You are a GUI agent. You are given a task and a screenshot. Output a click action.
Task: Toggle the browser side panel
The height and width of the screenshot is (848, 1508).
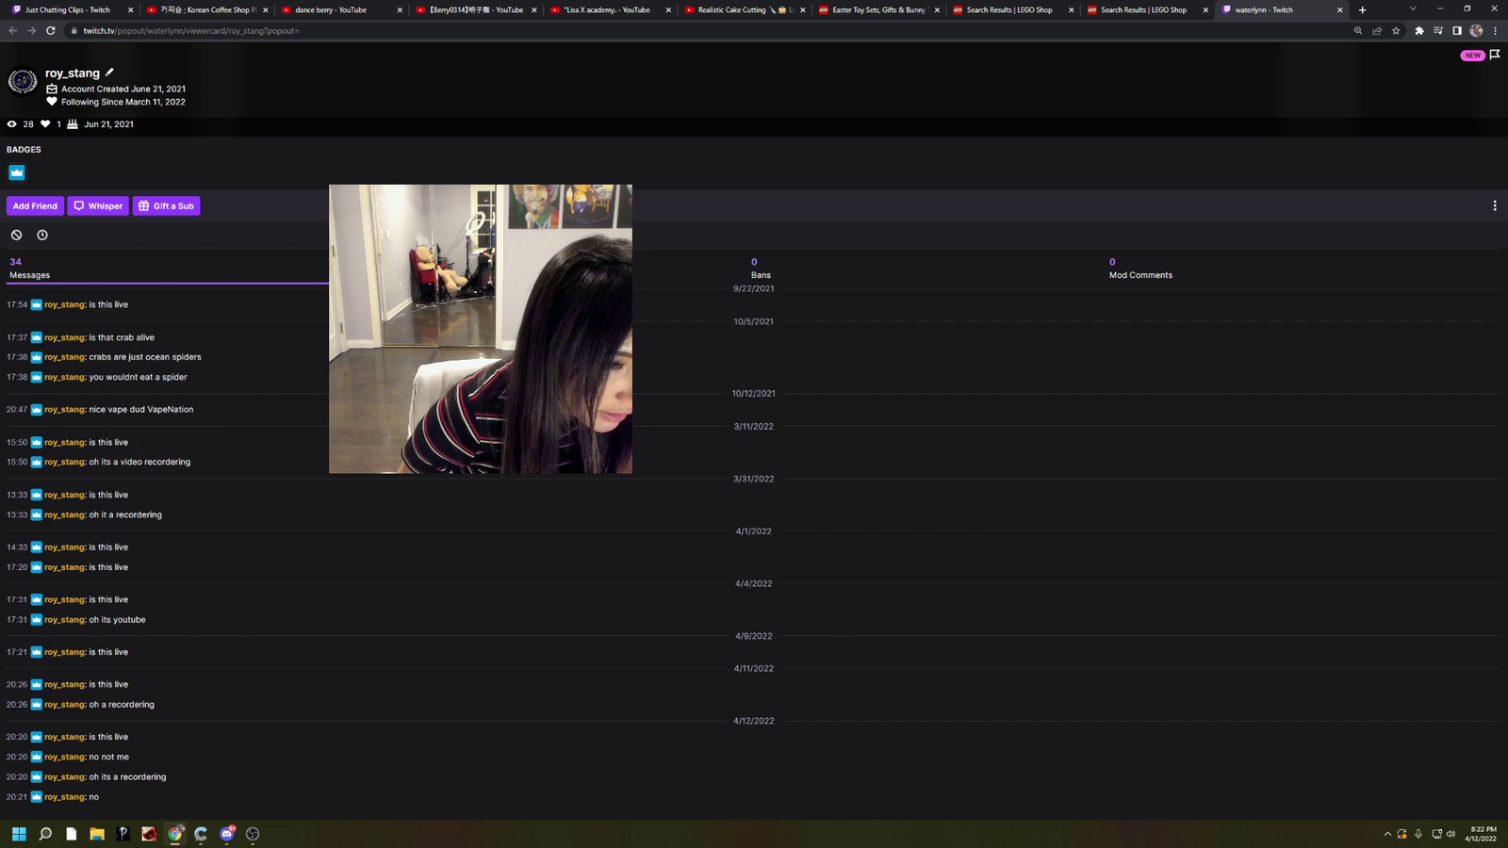pos(1457,30)
